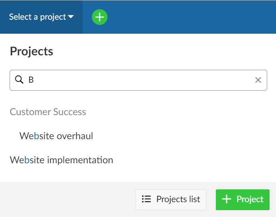Image resolution: width=276 pixels, height=217 pixels.
Task: Open the Projects list view
Action: 171,199
